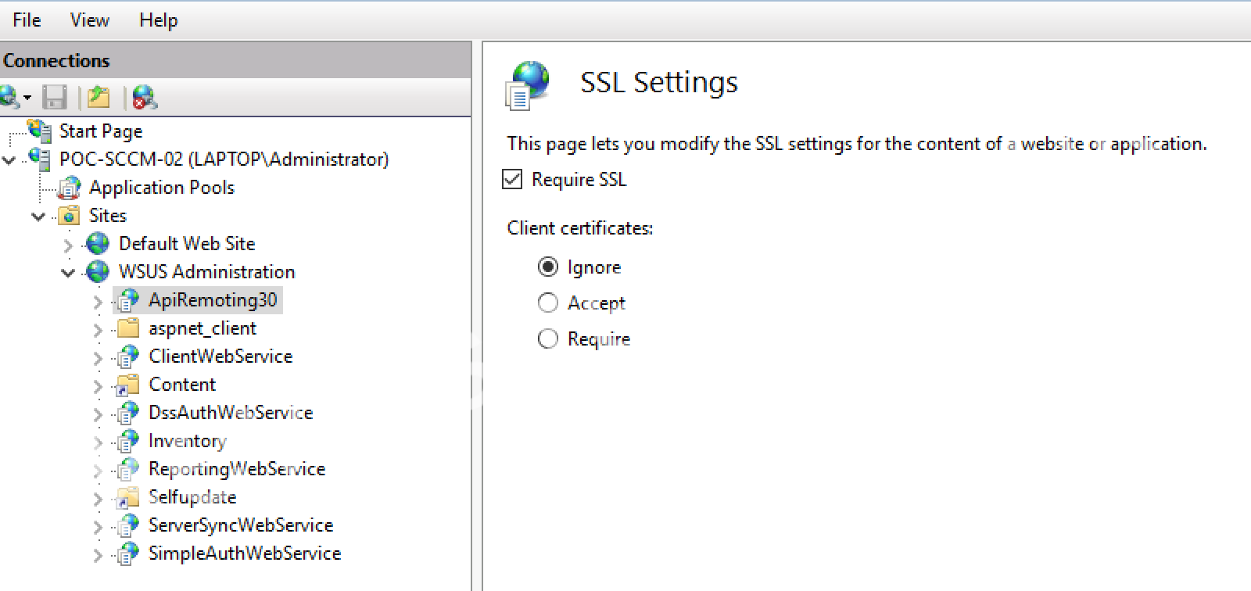This screenshot has height=591, width=1251.
Task: Select SimpleAuthWebService in the tree
Action: click(x=244, y=553)
